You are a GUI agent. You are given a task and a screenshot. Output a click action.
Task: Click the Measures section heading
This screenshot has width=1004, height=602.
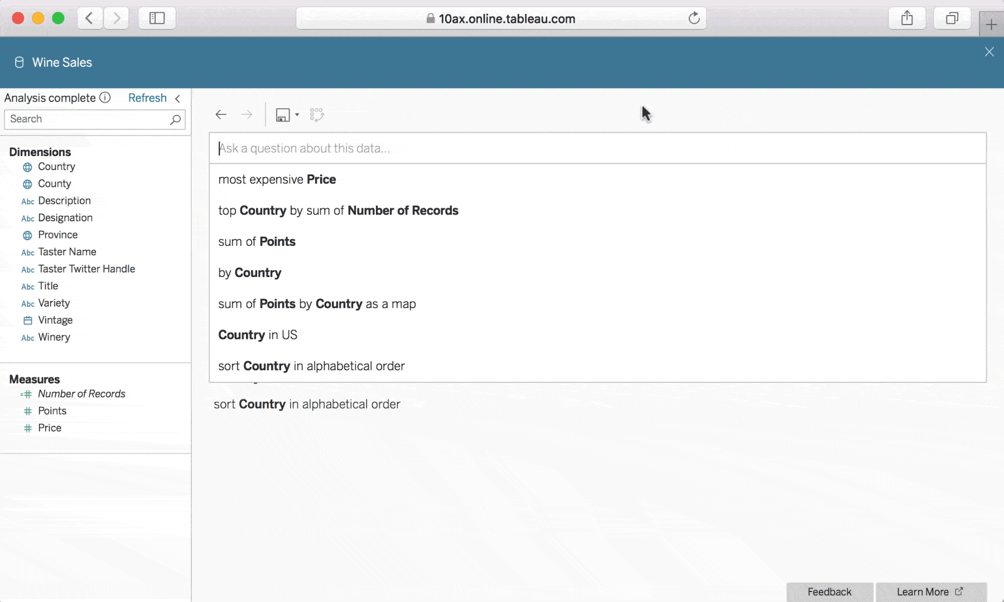click(x=35, y=380)
